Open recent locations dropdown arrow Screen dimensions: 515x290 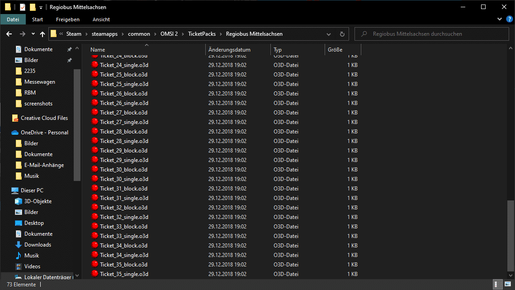point(33,34)
